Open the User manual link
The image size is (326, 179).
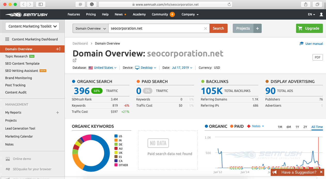coord(314,44)
